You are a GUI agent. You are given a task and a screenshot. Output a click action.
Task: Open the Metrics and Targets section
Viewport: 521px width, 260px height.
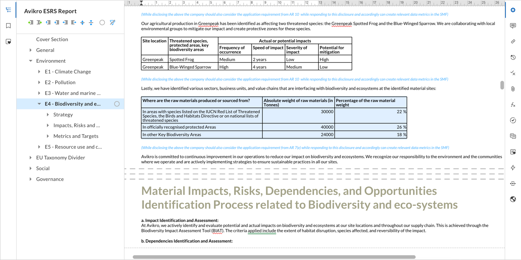(x=75, y=136)
